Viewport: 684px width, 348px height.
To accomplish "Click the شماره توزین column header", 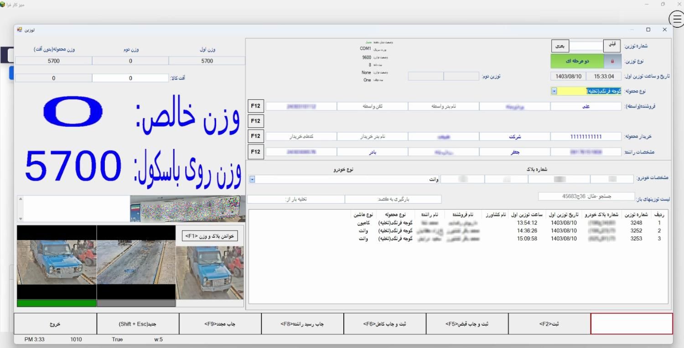I will [x=636, y=215].
